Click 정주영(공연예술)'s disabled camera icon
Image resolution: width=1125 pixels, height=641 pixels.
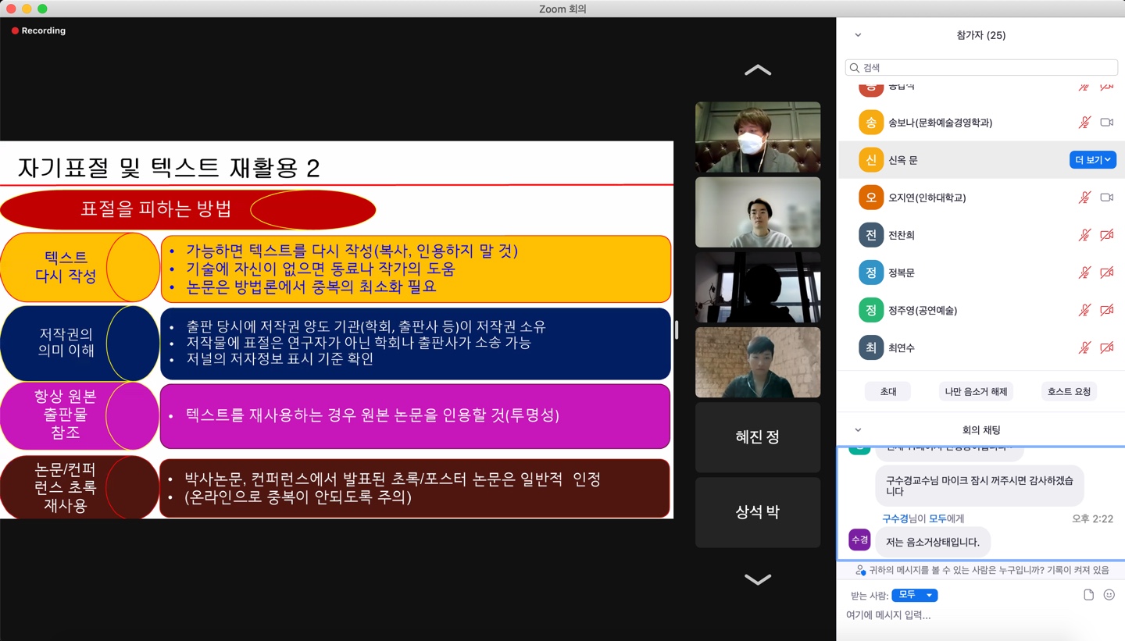point(1106,310)
